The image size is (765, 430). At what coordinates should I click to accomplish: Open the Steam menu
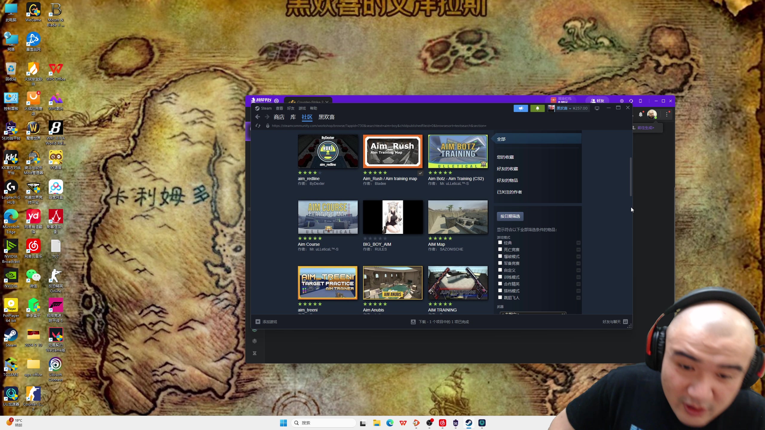pos(266,108)
